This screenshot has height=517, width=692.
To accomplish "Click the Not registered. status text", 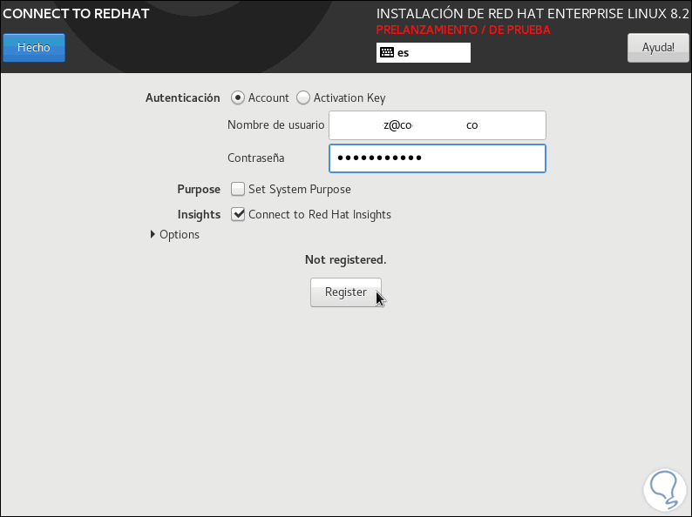I will pyautogui.click(x=345, y=259).
